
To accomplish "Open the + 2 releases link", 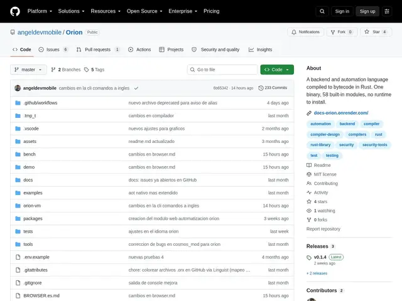I will pos(317,273).
